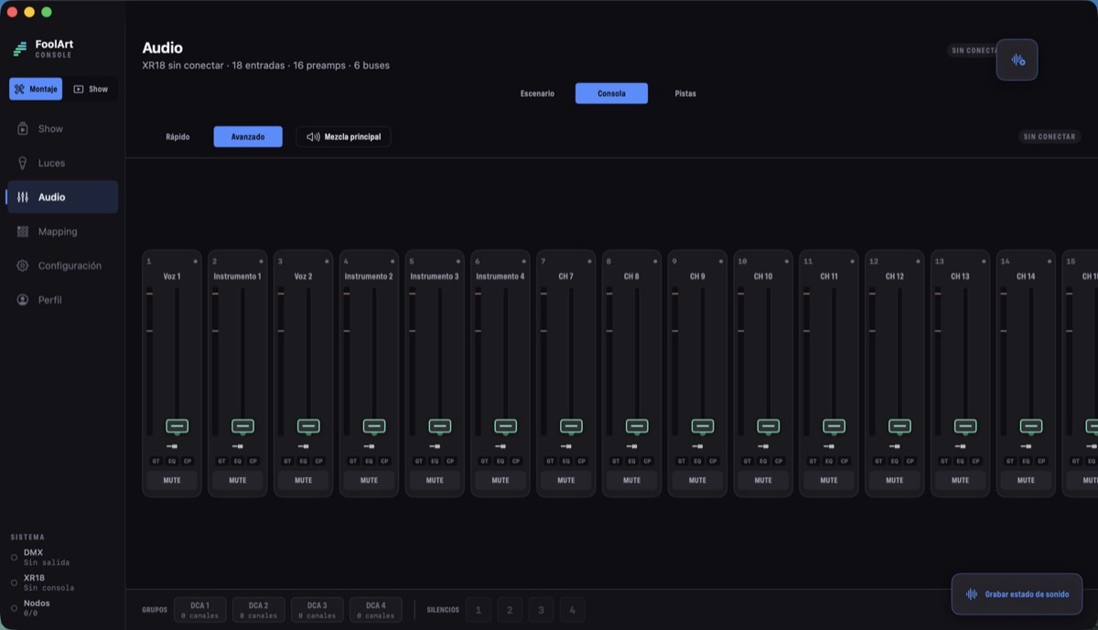Open the EQ on CH 11
The width and height of the screenshot is (1098, 630).
(x=829, y=461)
